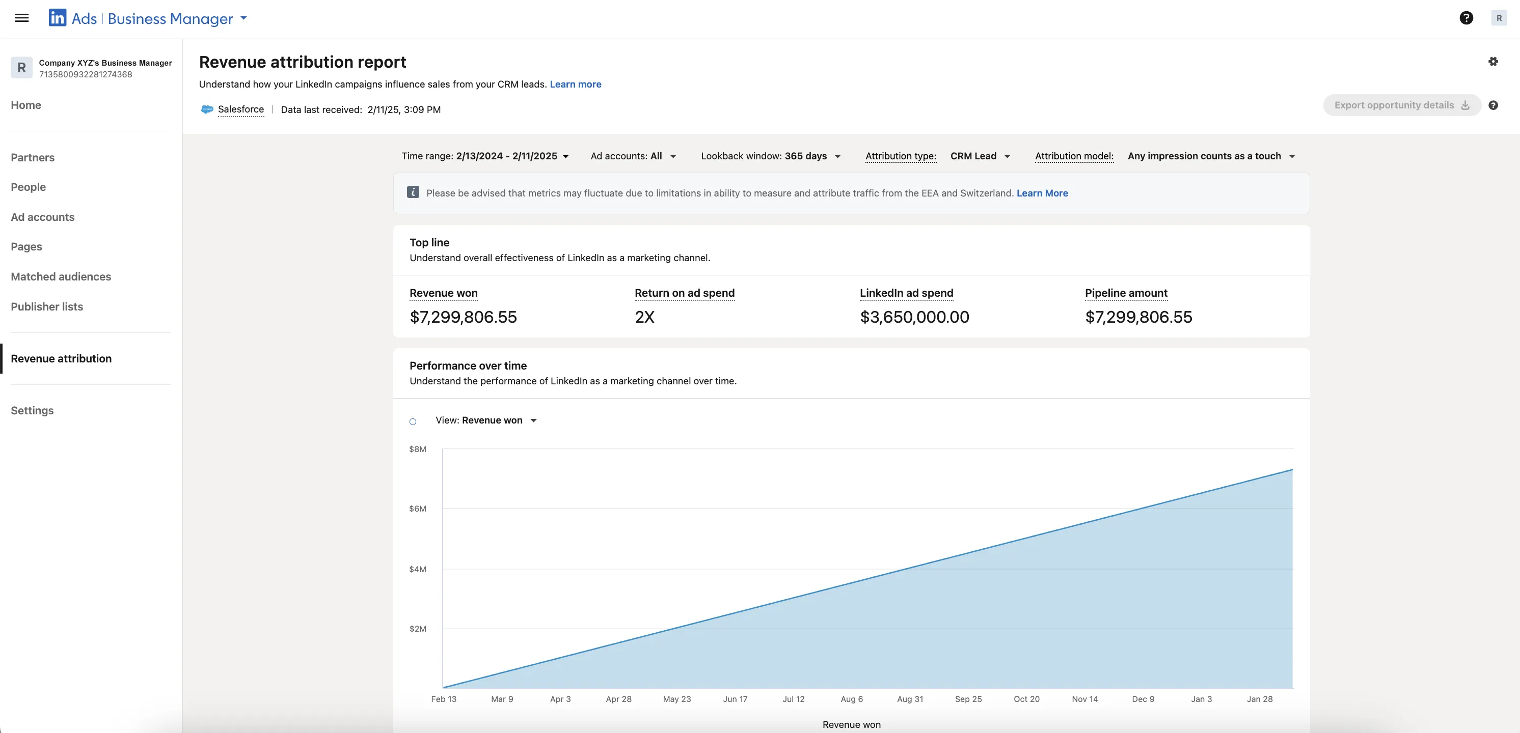This screenshot has height=733, width=1520.
Task: Click the Revenue won chart legend label
Action: (852, 725)
